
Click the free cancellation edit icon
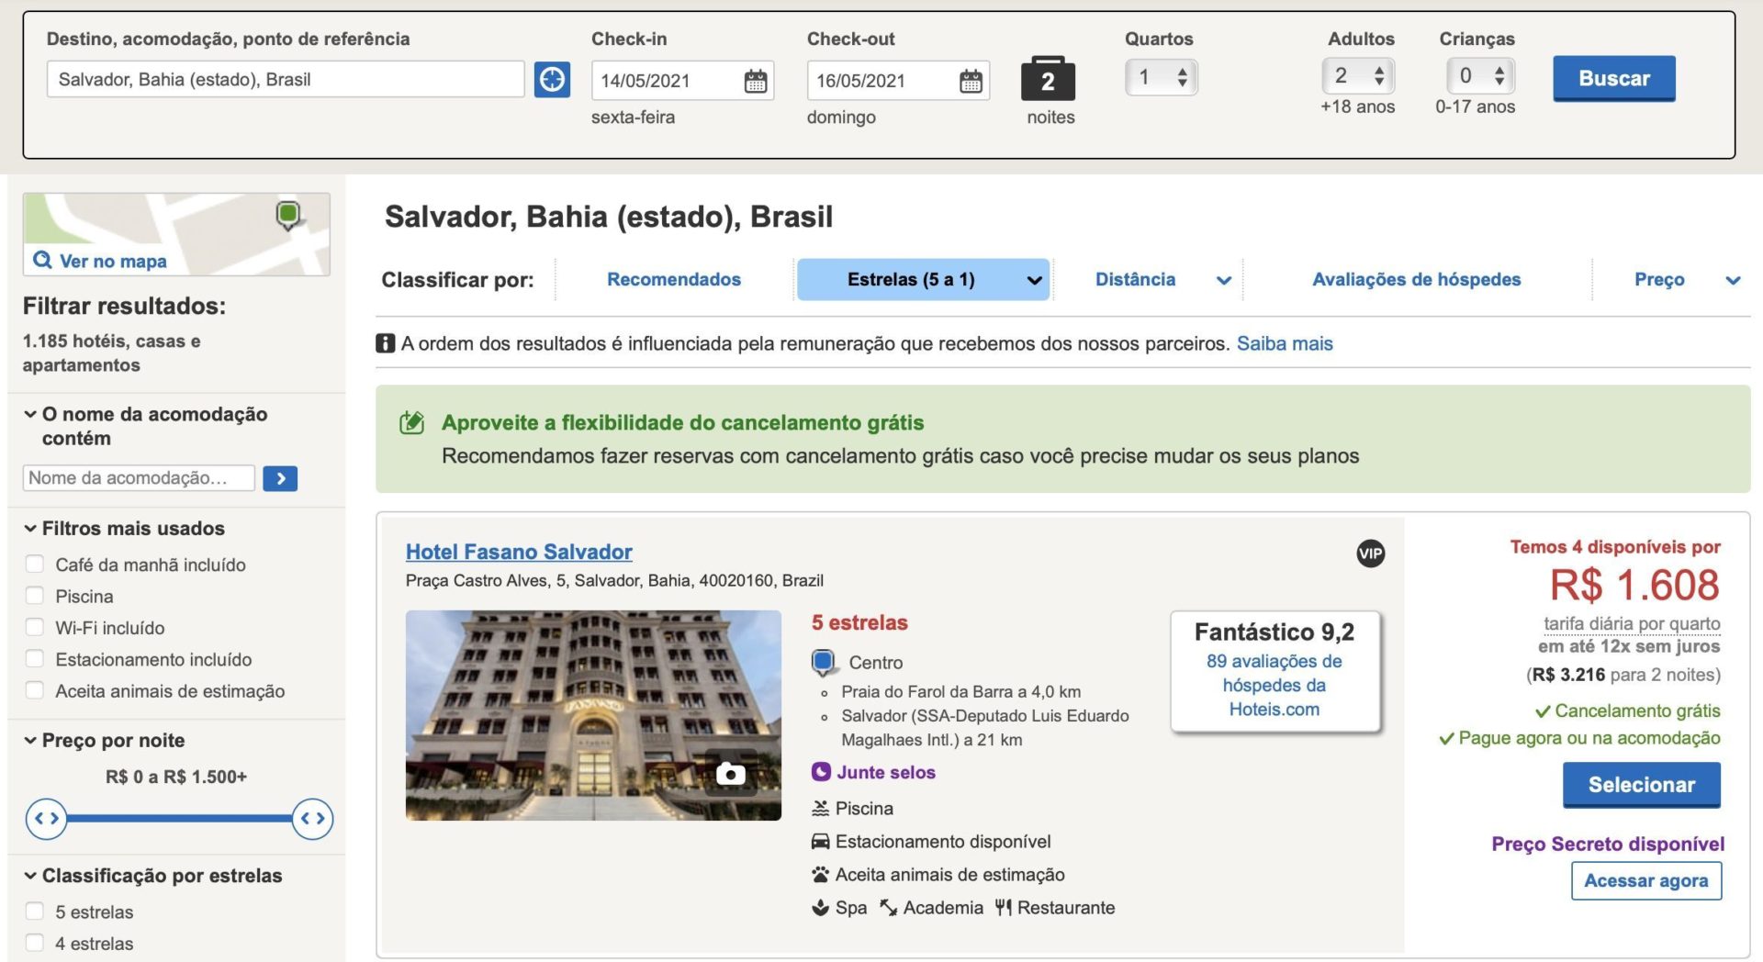point(411,422)
